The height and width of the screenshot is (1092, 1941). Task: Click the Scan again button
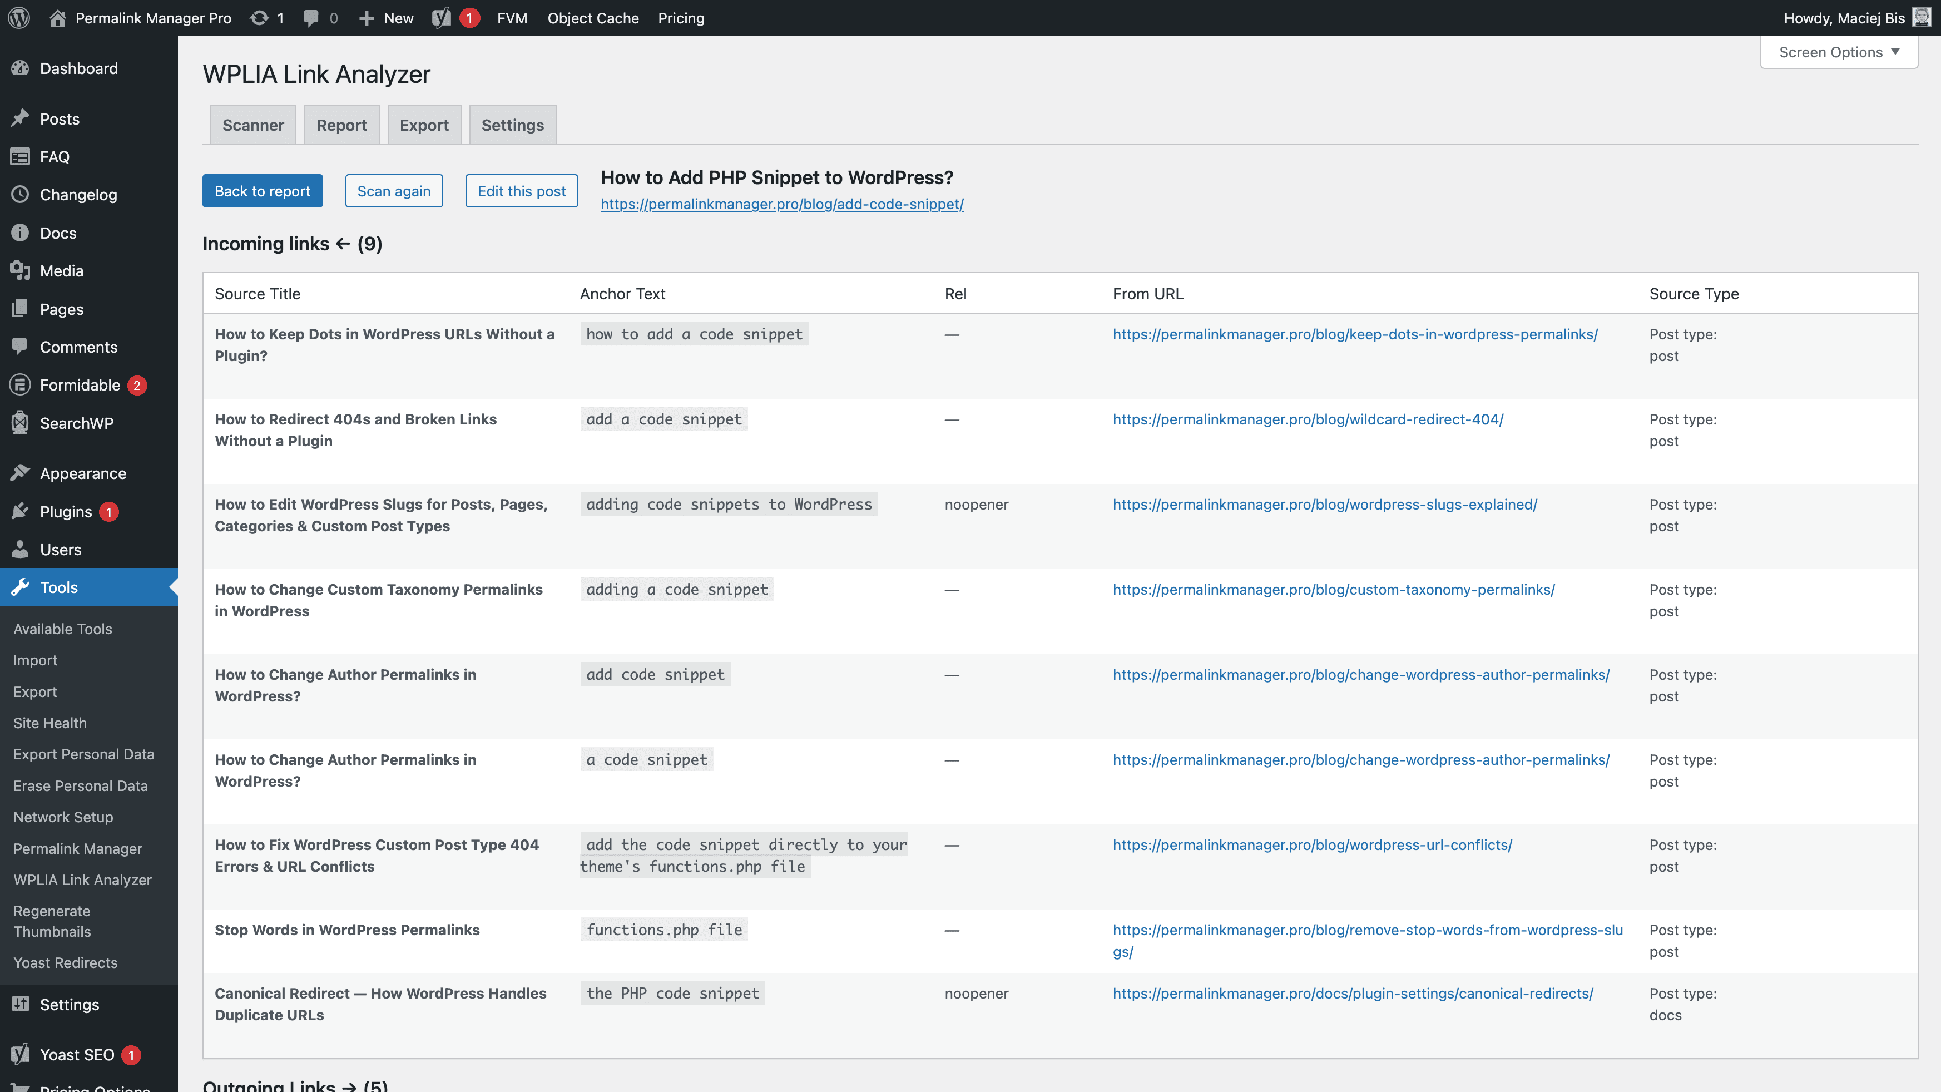(394, 191)
